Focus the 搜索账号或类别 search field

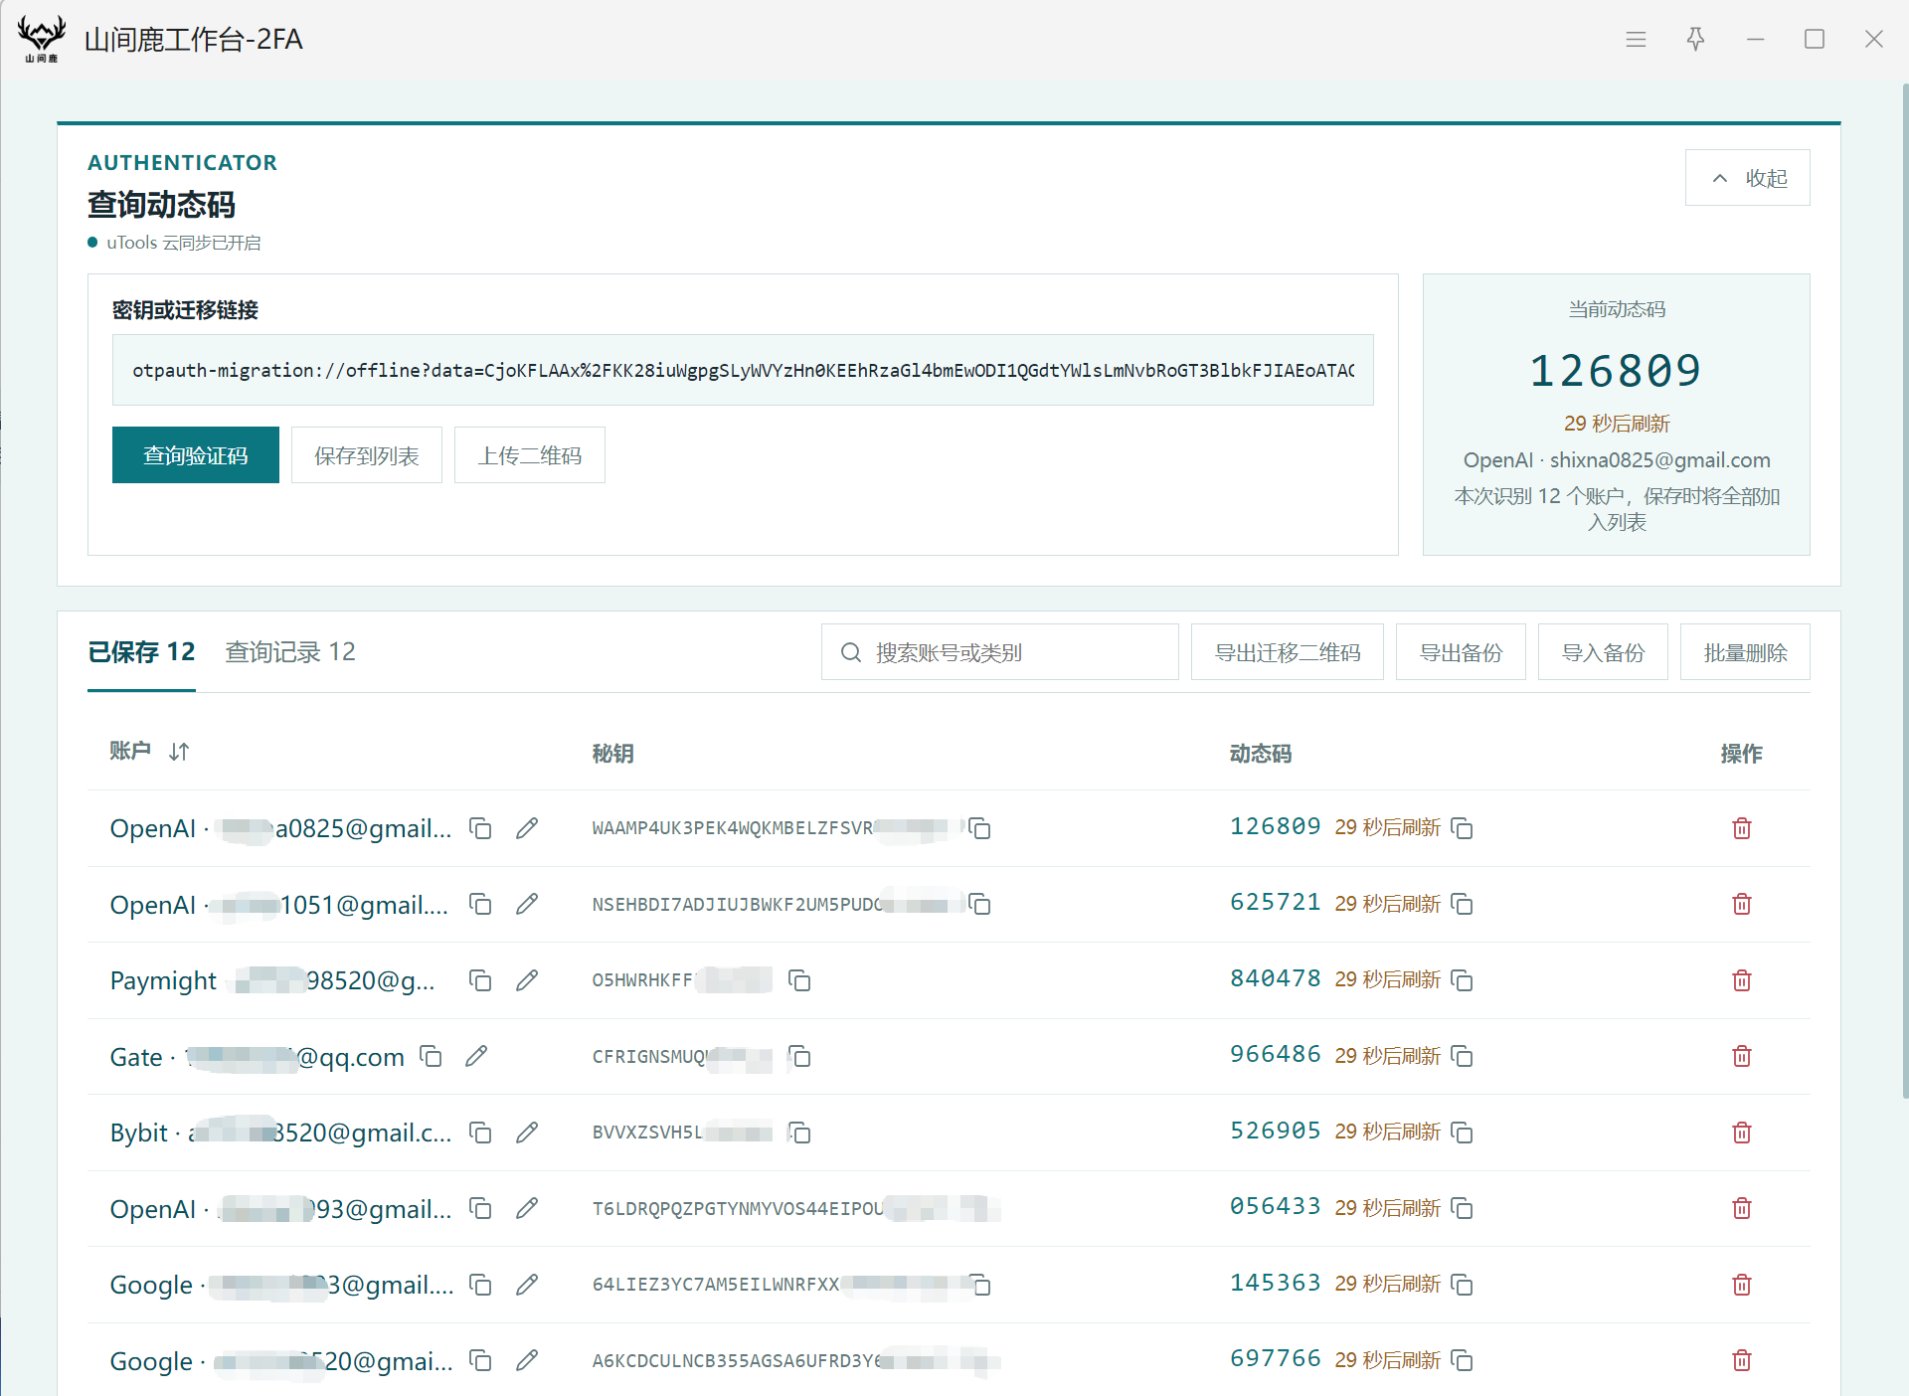pyautogui.click(x=1000, y=652)
